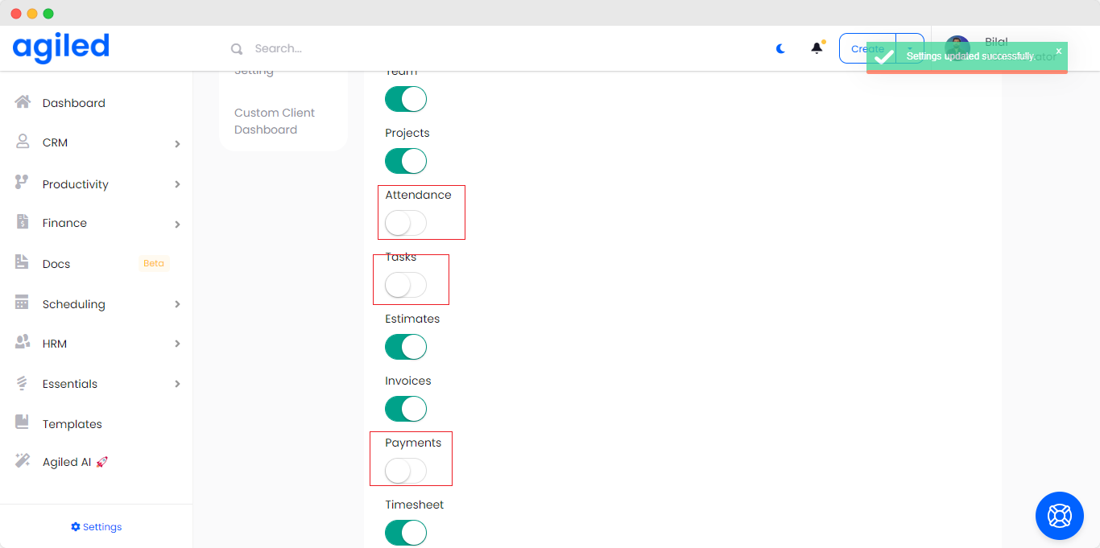Open the Scheduling menu item
The image size is (1100, 548).
click(x=74, y=304)
